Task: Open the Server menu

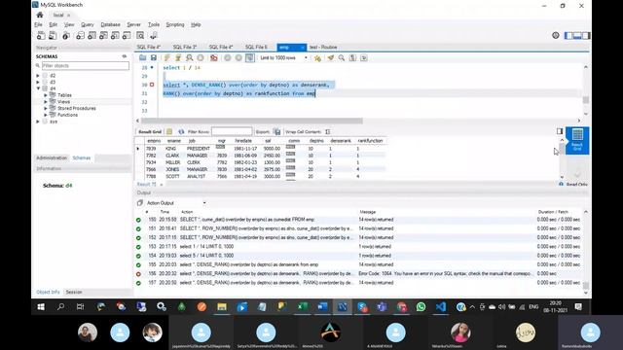Action: point(133,24)
